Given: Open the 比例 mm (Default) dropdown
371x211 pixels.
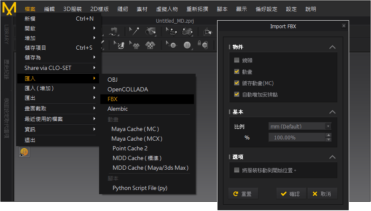Looking at the screenshot, I should pyautogui.click(x=300, y=126).
